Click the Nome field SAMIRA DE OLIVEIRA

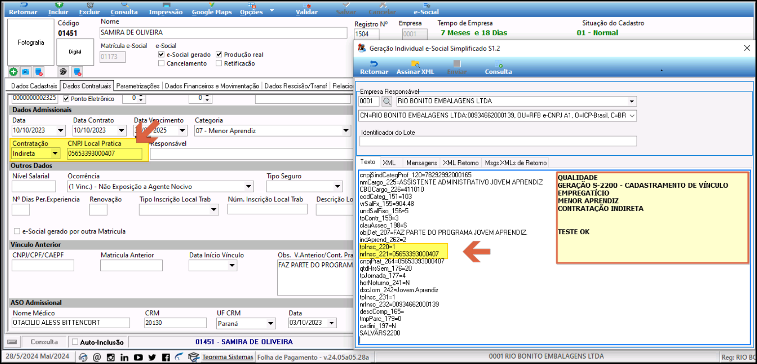pos(224,33)
